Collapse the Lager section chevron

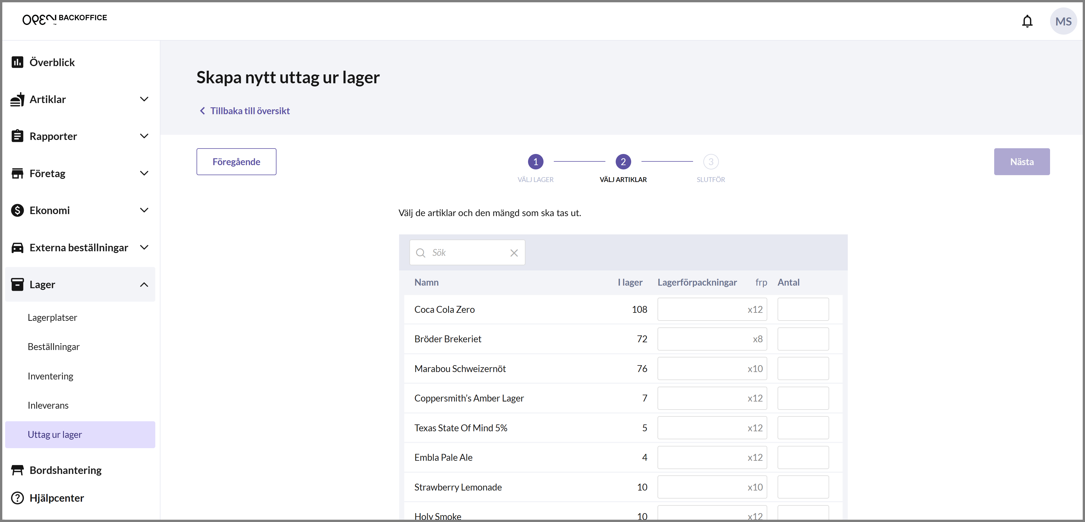pyautogui.click(x=144, y=285)
